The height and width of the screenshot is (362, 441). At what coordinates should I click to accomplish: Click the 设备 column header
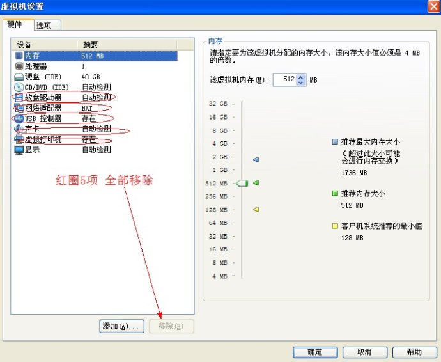click(45, 45)
